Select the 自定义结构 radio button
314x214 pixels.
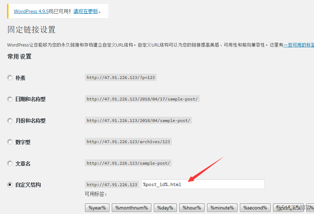point(10,185)
